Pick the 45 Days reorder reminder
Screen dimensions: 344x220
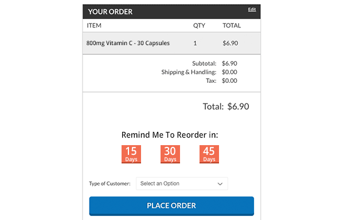pyautogui.click(x=209, y=154)
